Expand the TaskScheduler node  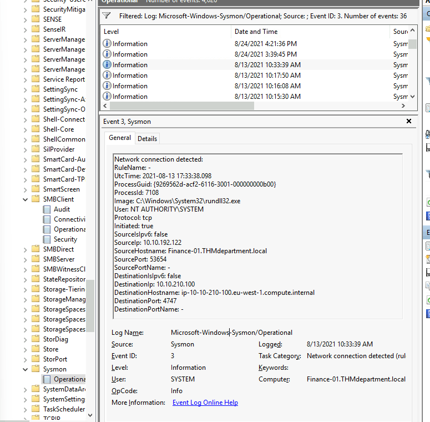coord(25,409)
